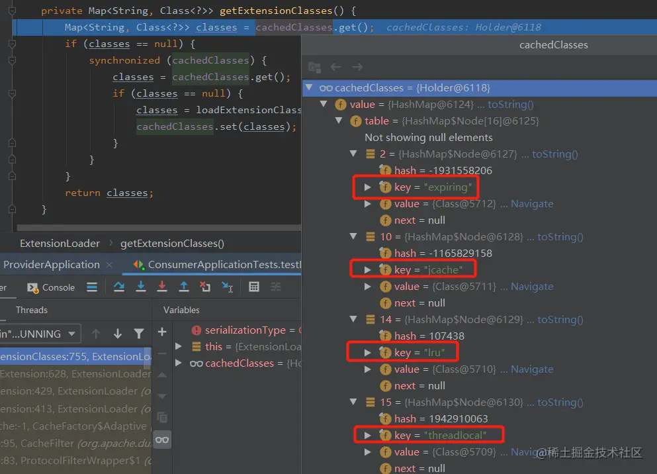Close the ProviderApplication debug tab
Viewport: 657px width, 474px height.
click(109, 265)
